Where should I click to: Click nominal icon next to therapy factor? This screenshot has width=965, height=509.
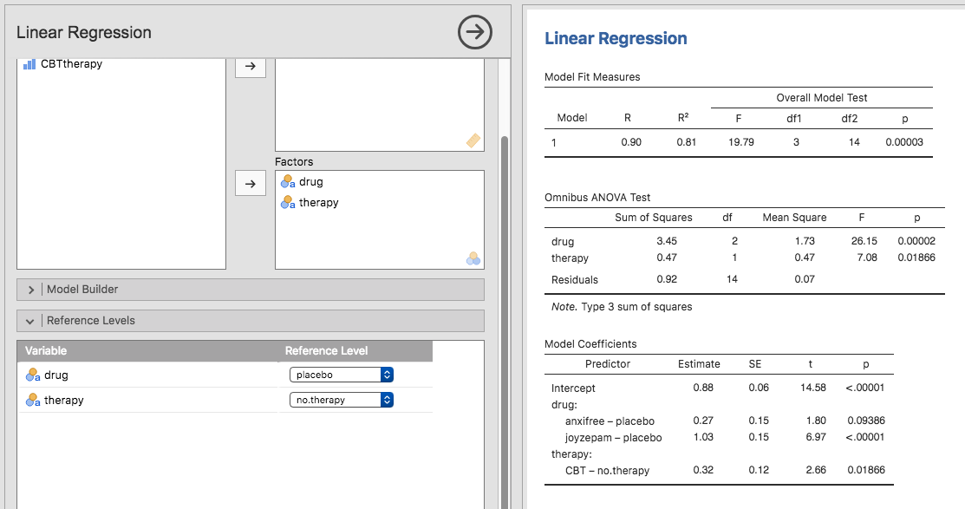pyautogui.click(x=287, y=203)
